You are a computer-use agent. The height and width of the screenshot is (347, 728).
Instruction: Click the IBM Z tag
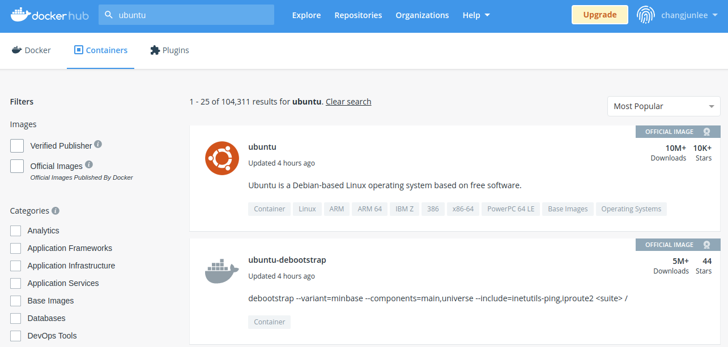[x=405, y=209]
